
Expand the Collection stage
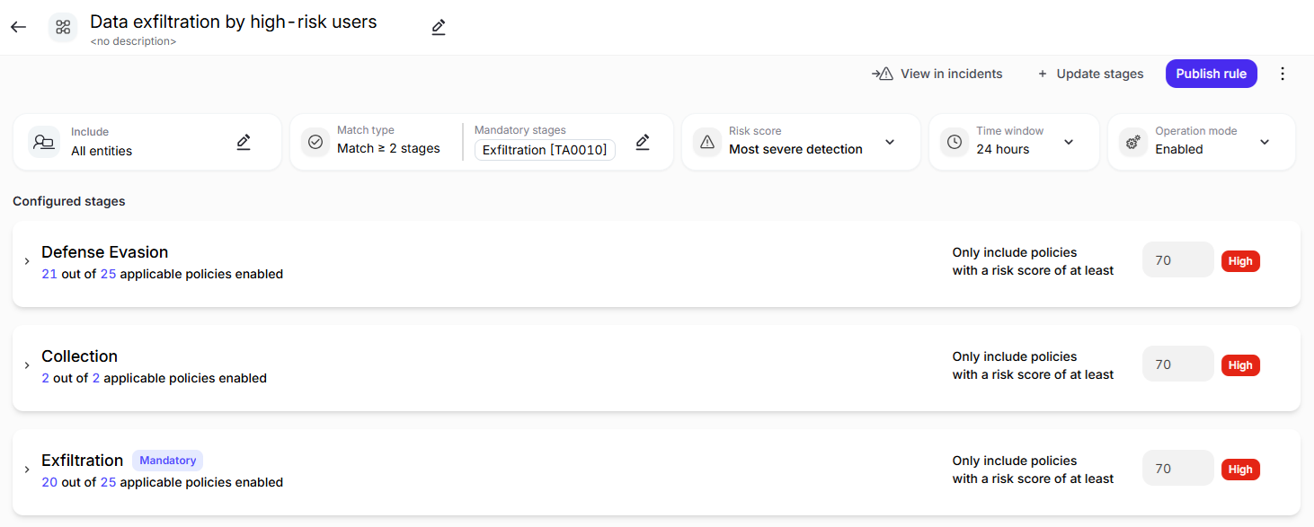[27, 365]
